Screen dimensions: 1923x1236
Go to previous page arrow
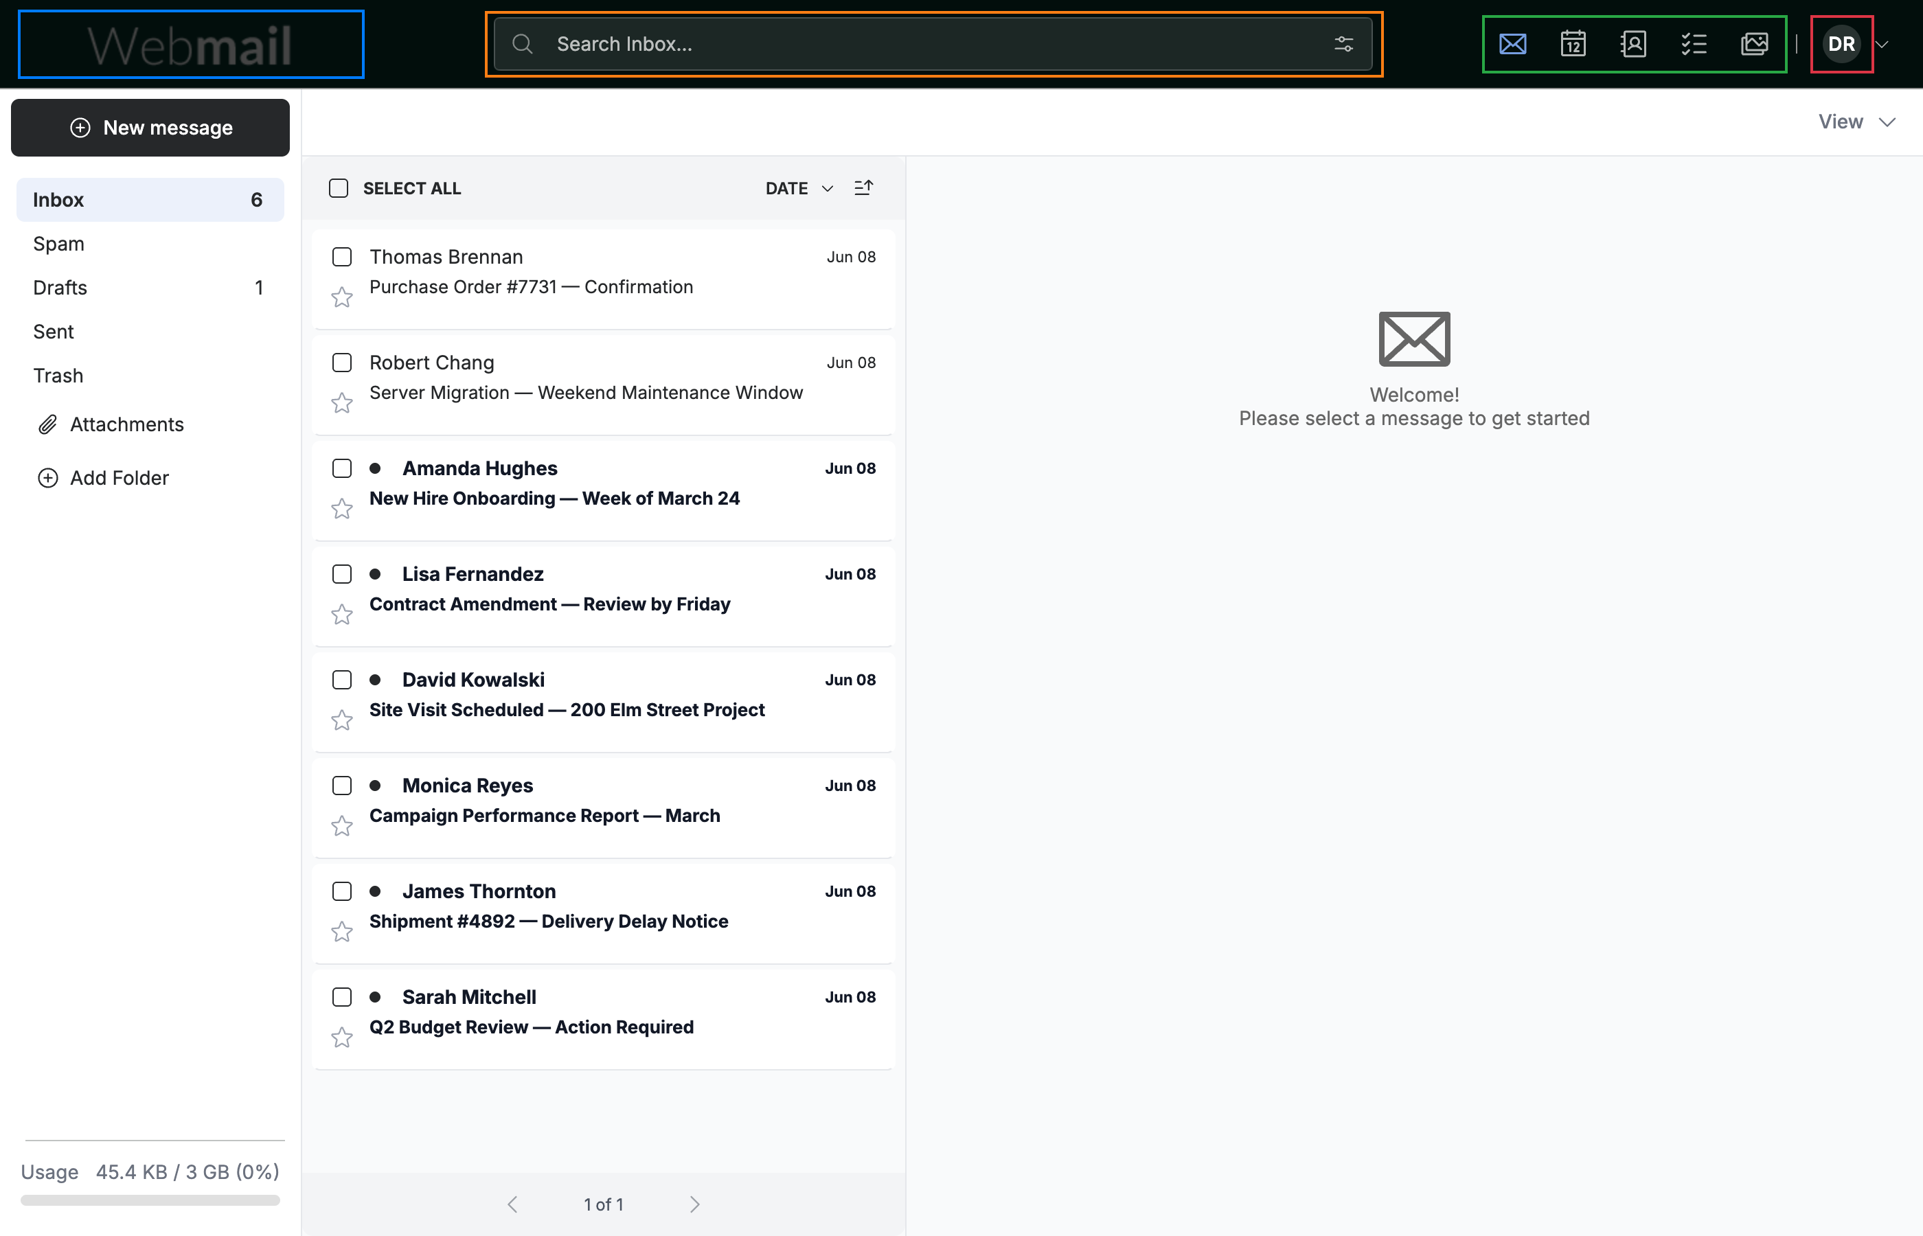[x=512, y=1204]
